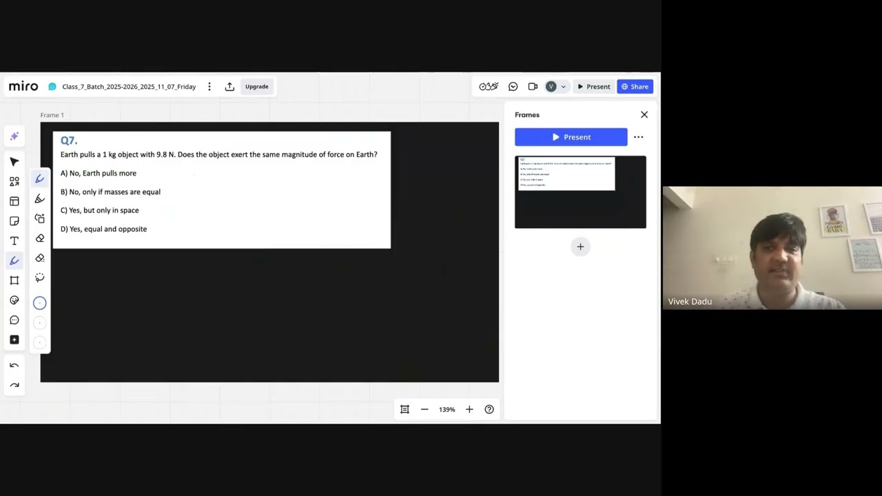This screenshot has width=882, height=496.
Task: Open more apps plus tool
Action: (x=14, y=340)
